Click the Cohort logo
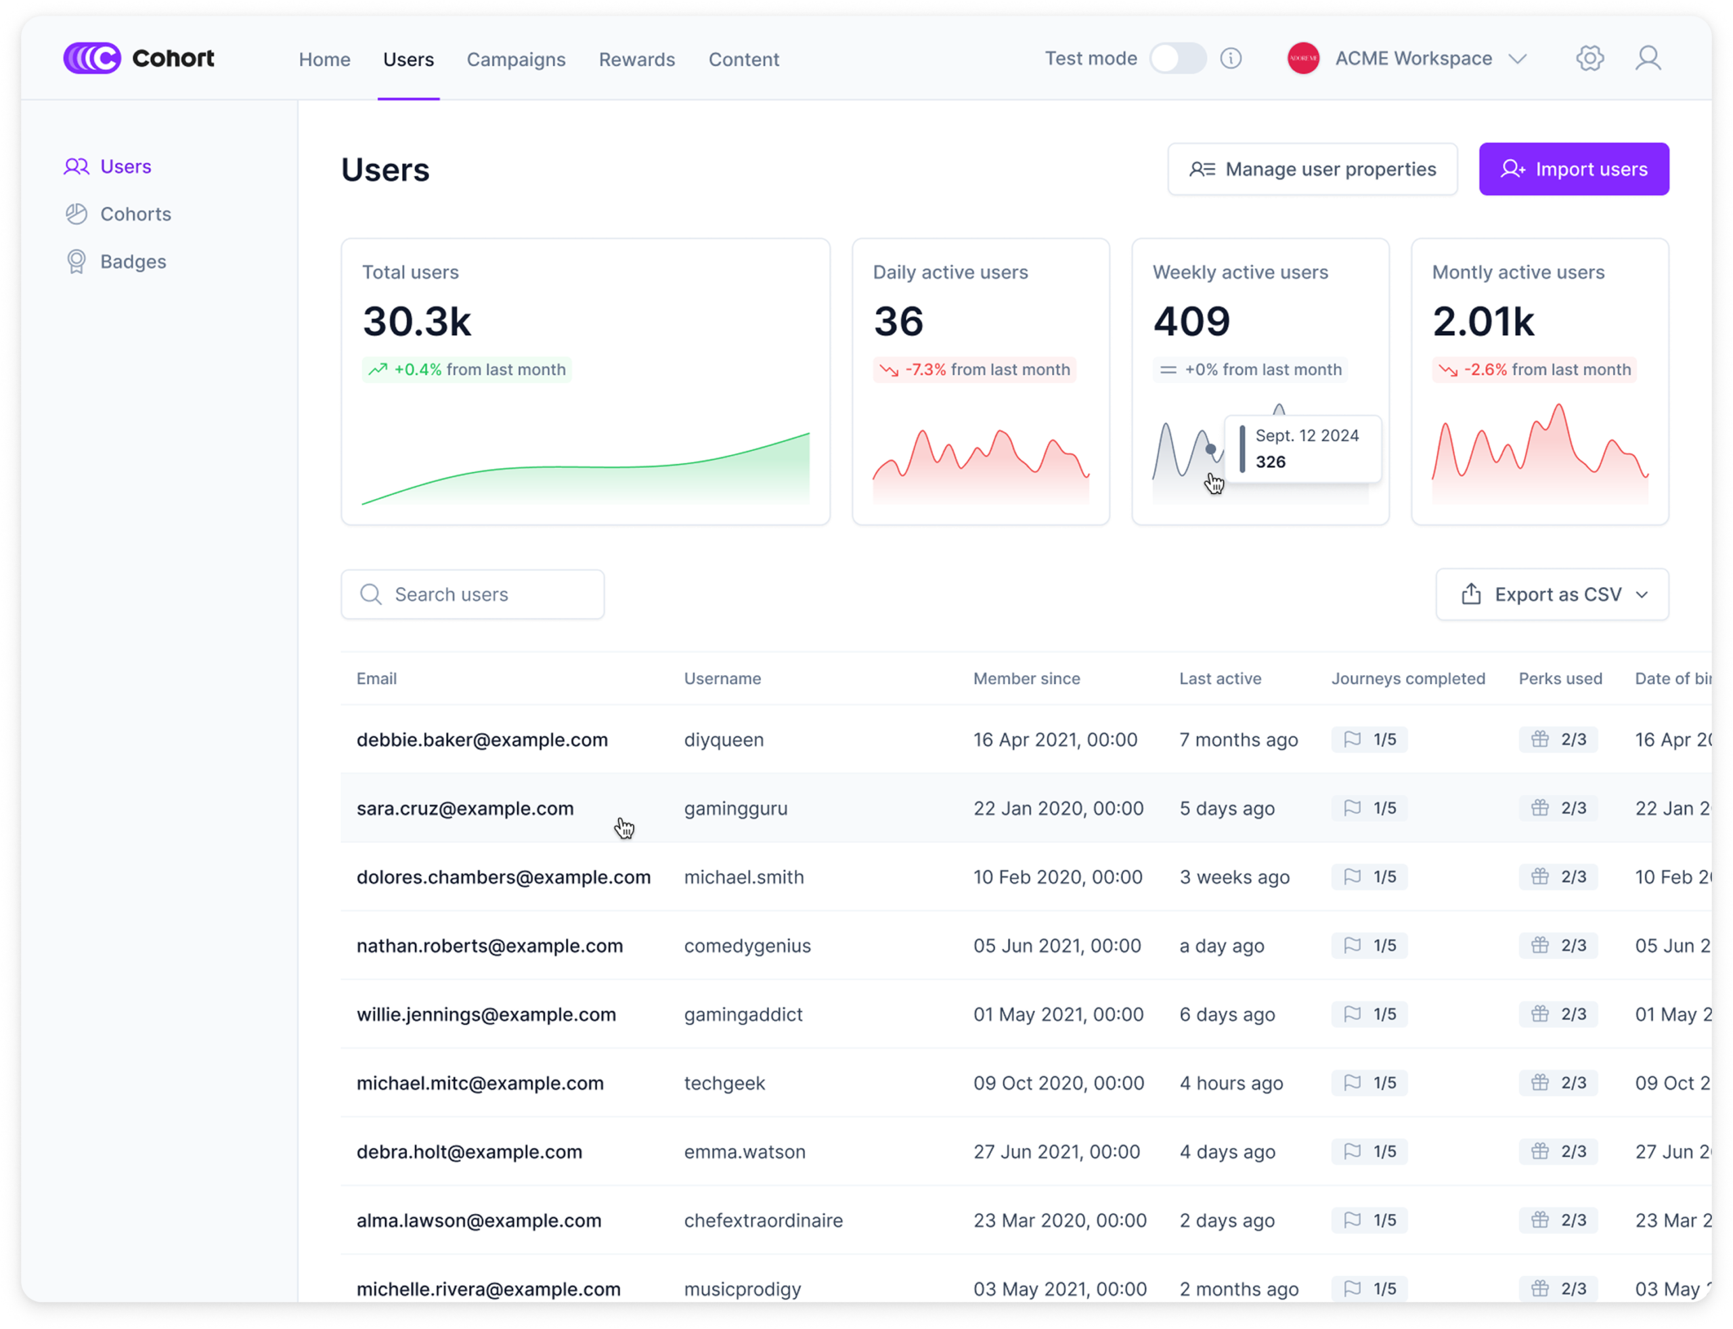Viewport: 1733px width, 1329px height. tap(138, 58)
